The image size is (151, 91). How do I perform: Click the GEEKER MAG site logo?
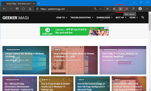pos(16,18)
